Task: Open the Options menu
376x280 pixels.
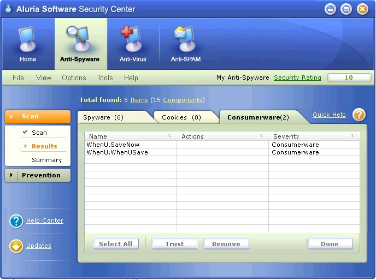Action: pyautogui.click(x=74, y=78)
